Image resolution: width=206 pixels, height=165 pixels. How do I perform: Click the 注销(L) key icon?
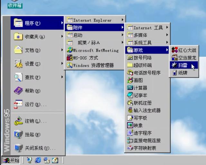coord(18,120)
